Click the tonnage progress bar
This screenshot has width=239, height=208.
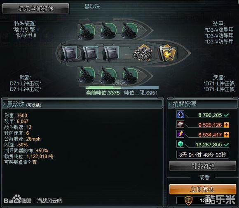pos(122,88)
